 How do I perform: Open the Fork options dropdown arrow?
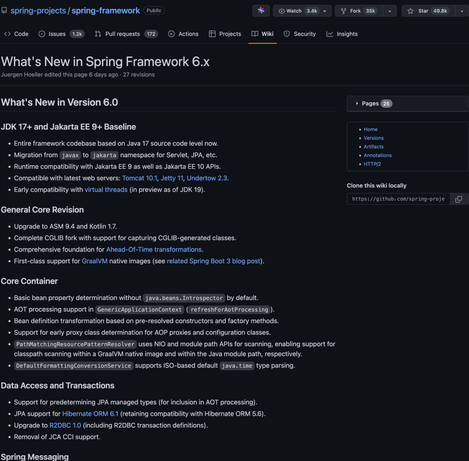390,11
